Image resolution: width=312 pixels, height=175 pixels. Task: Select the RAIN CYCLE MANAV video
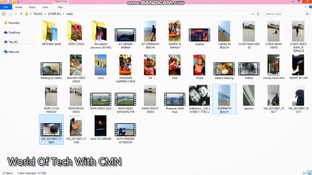(51, 99)
